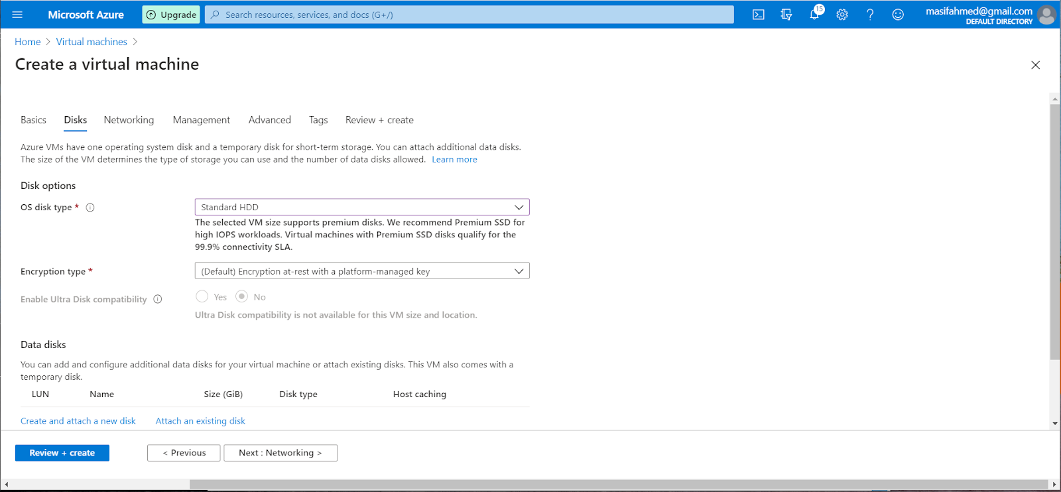This screenshot has height=492, width=1061.
Task: Select Yes for Ultra Disk compatibility
Action: 202,296
